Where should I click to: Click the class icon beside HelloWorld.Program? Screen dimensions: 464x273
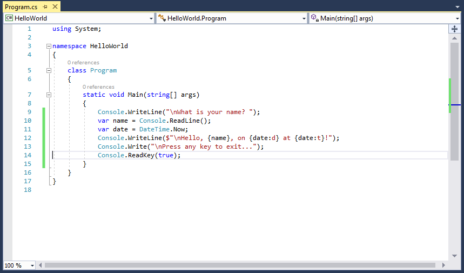point(162,18)
